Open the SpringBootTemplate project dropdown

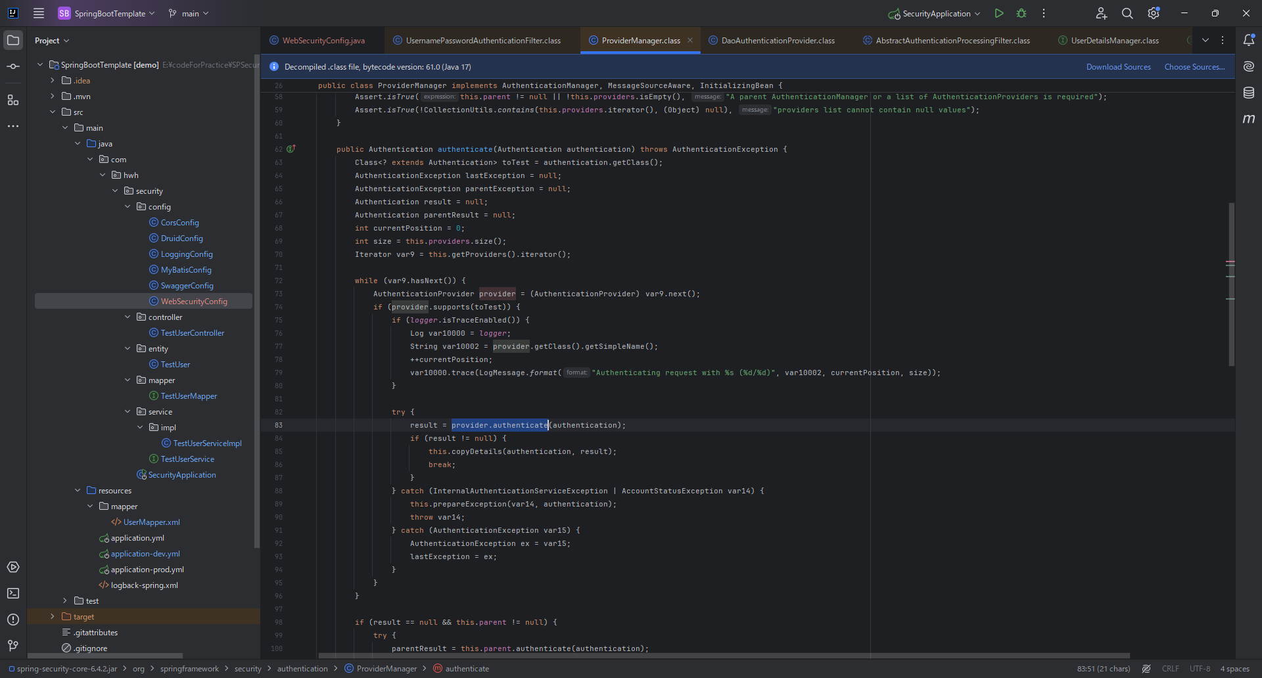coord(106,13)
